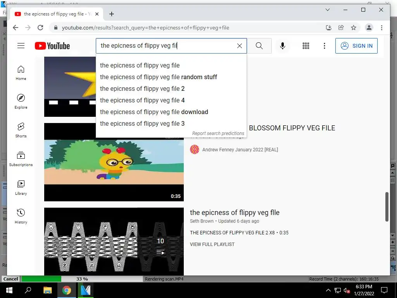Open History in the sidebar

[21, 217]
